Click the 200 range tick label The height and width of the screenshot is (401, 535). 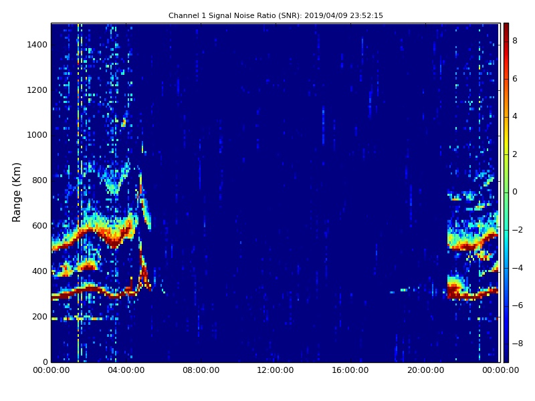pos(39,317)
